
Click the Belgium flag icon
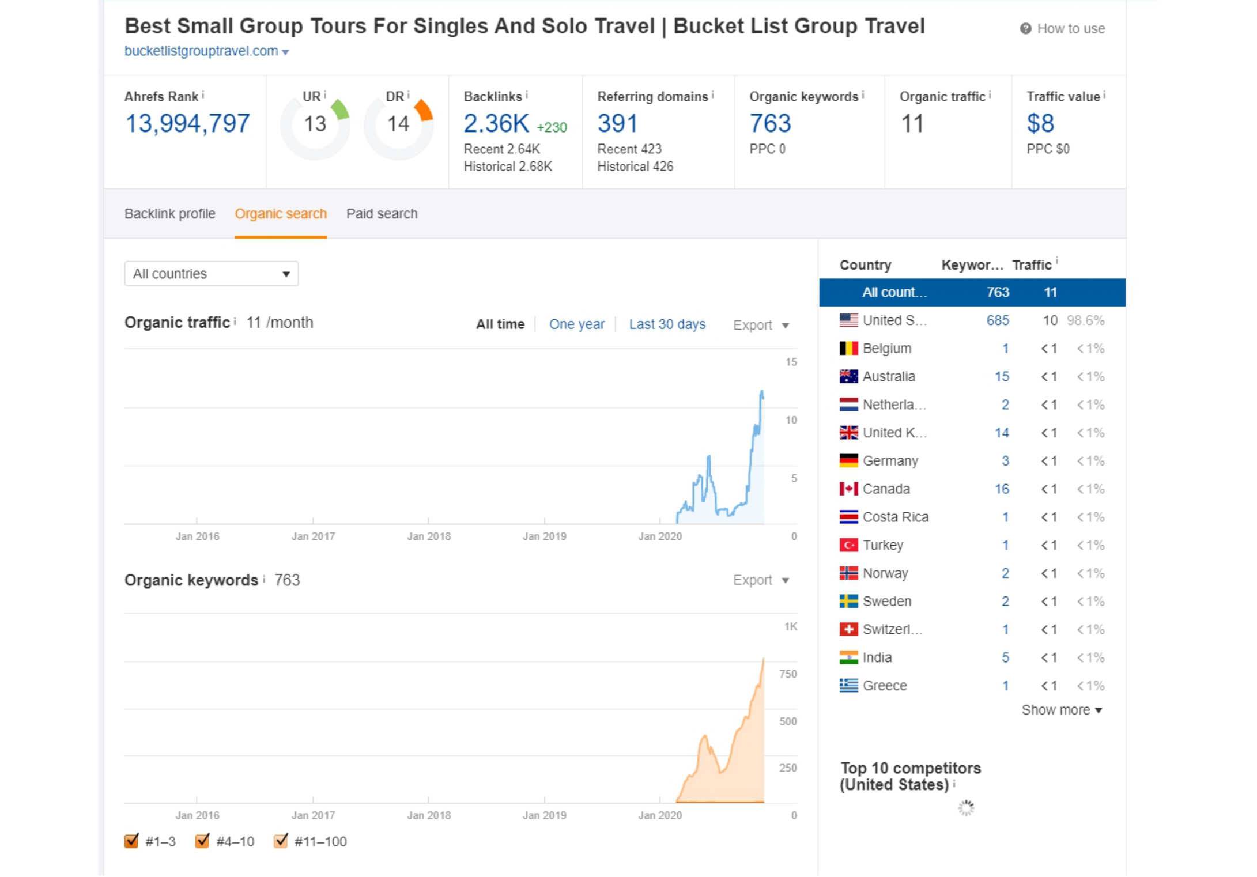click(848, 348)
